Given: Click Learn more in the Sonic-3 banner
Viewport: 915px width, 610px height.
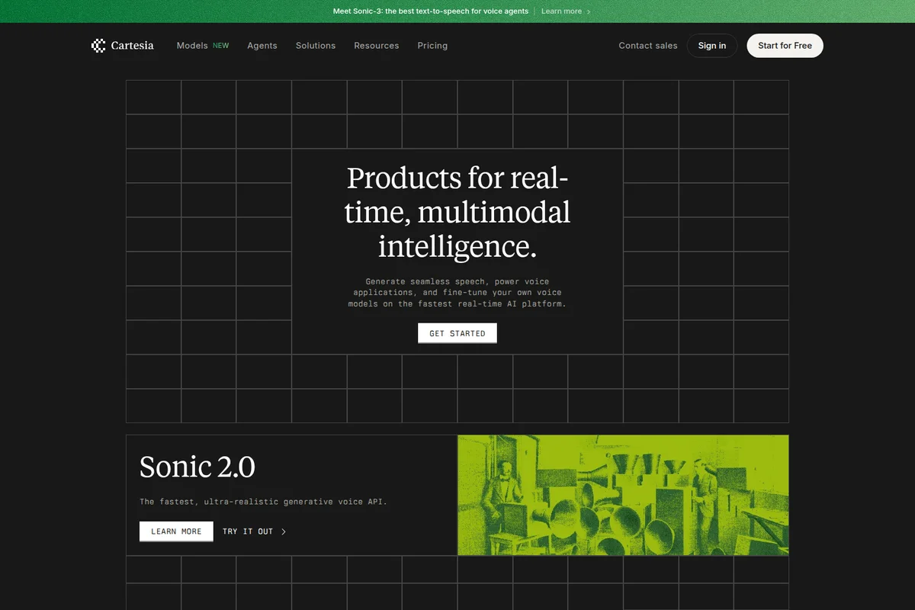Looking at the screenshot, I should (562, 11).
